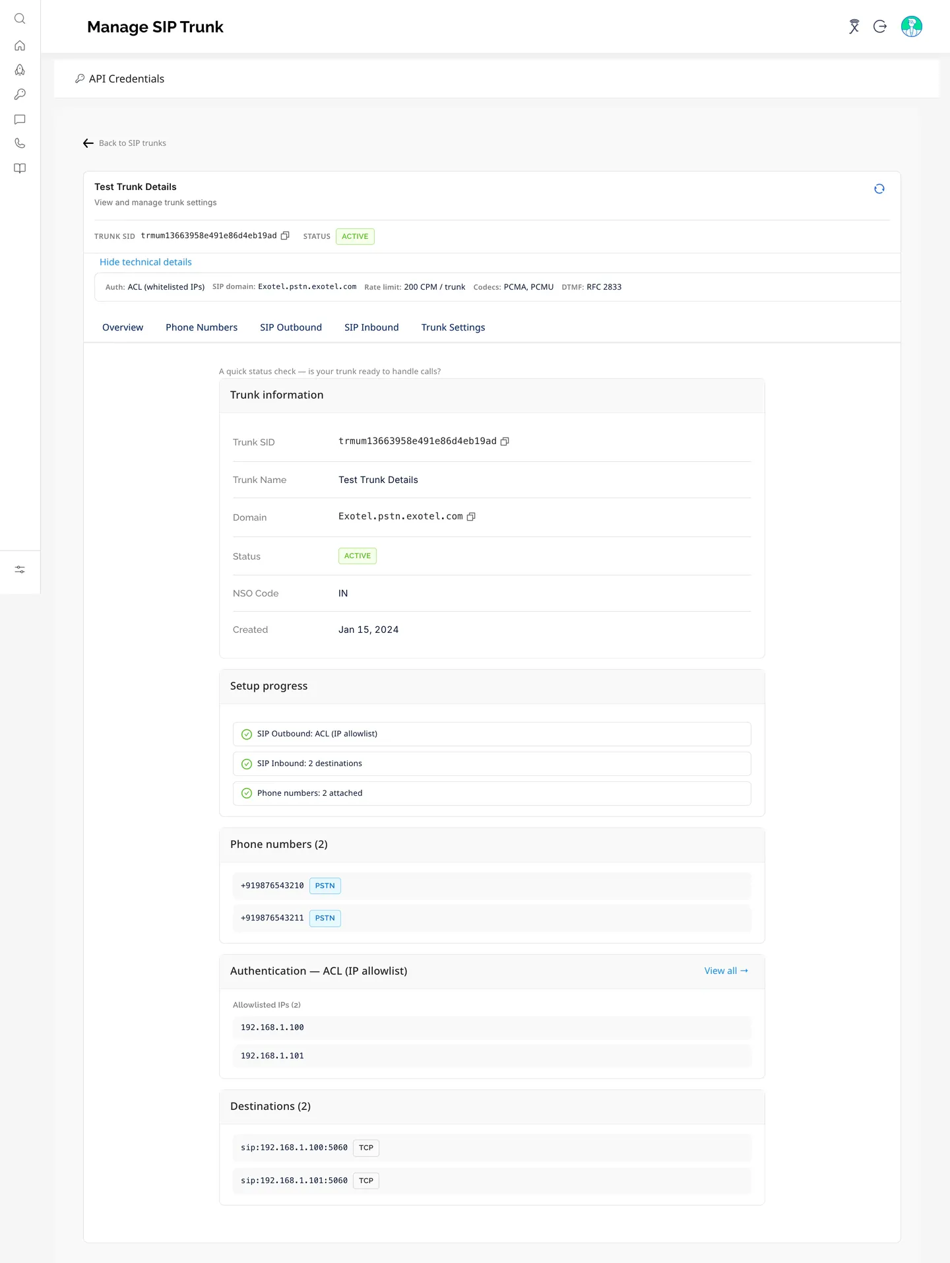Select allowlisted IP 192.168.1.100
The width and height of the screenshot is (950, 1263).
491,1027
